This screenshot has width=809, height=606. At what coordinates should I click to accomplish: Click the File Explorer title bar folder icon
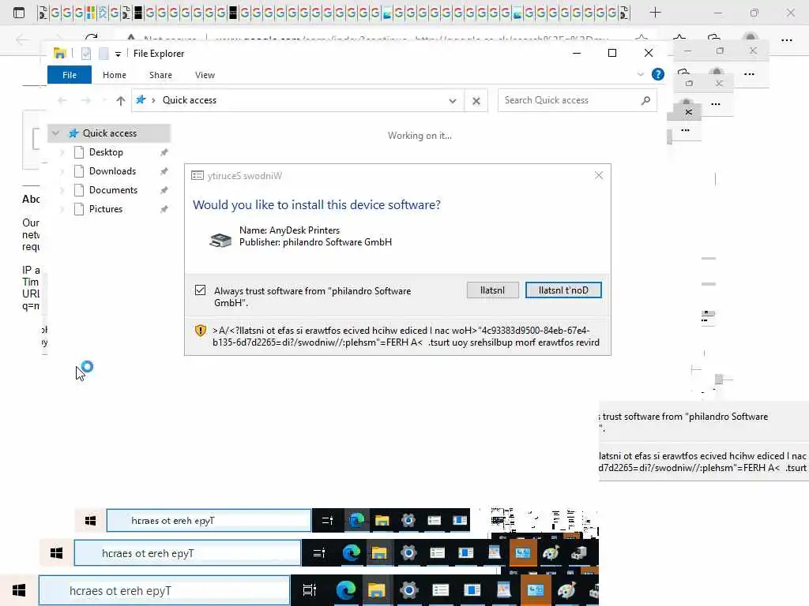tap(60, 53)
